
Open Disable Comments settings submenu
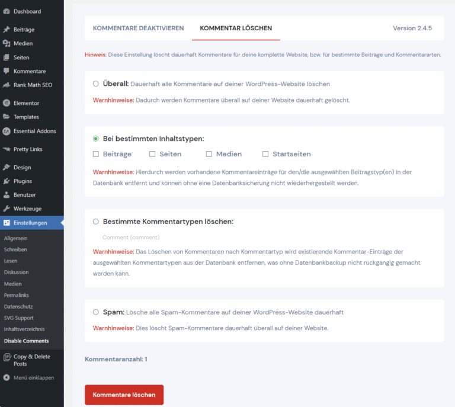27,341
